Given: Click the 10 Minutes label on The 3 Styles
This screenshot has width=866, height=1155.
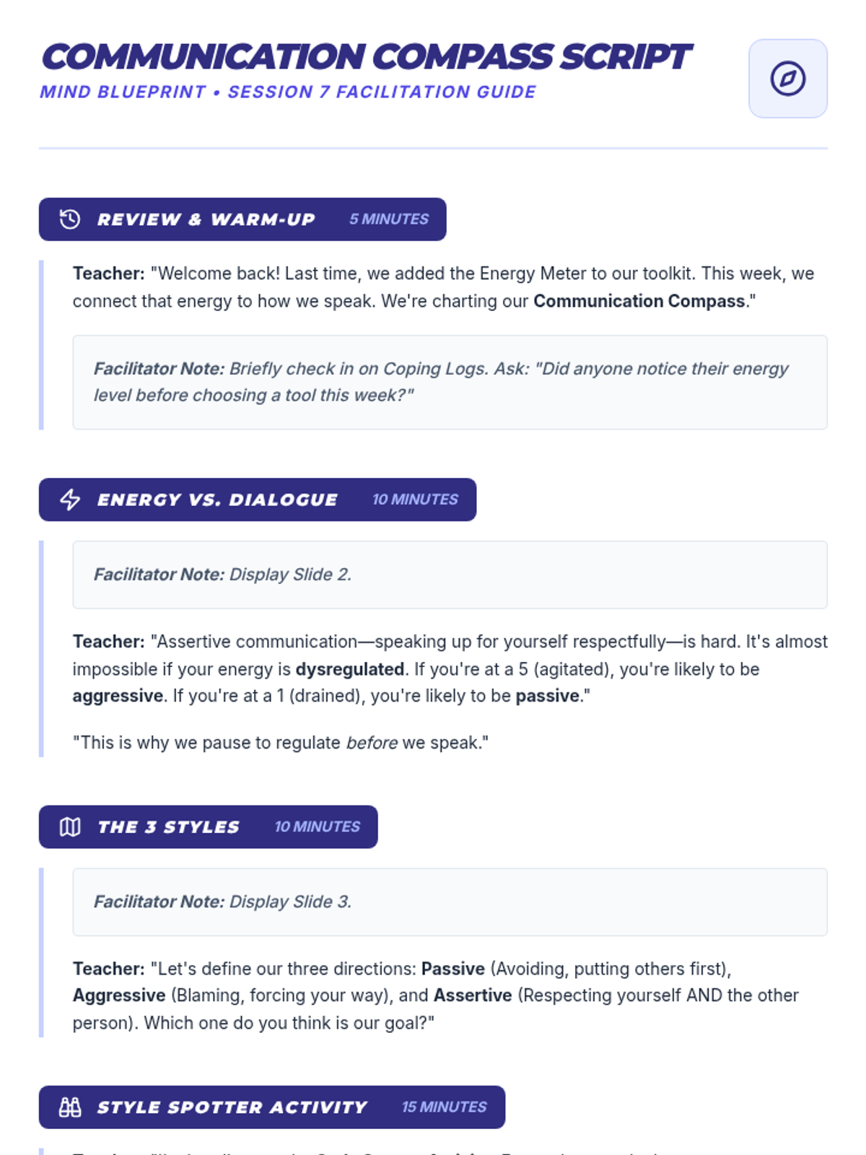Looking at the screenshot, I should coord(317,827).
